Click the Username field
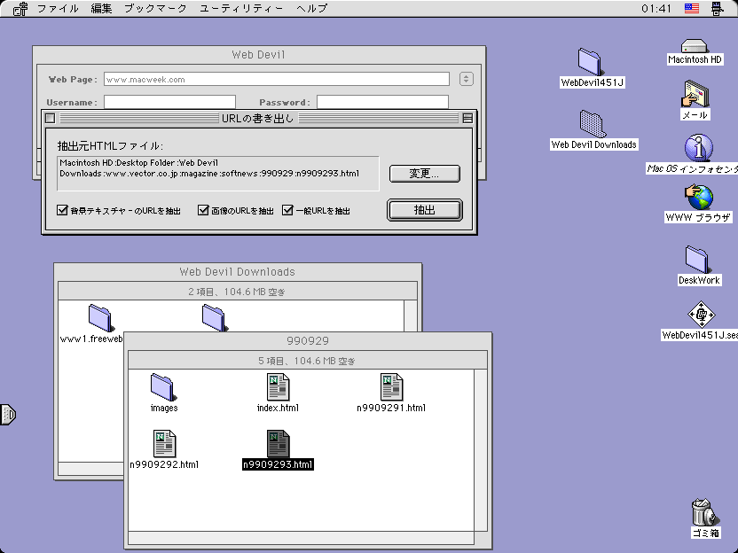Image resolution: width=738 pixels, height=553 pixels. point(169,102)
